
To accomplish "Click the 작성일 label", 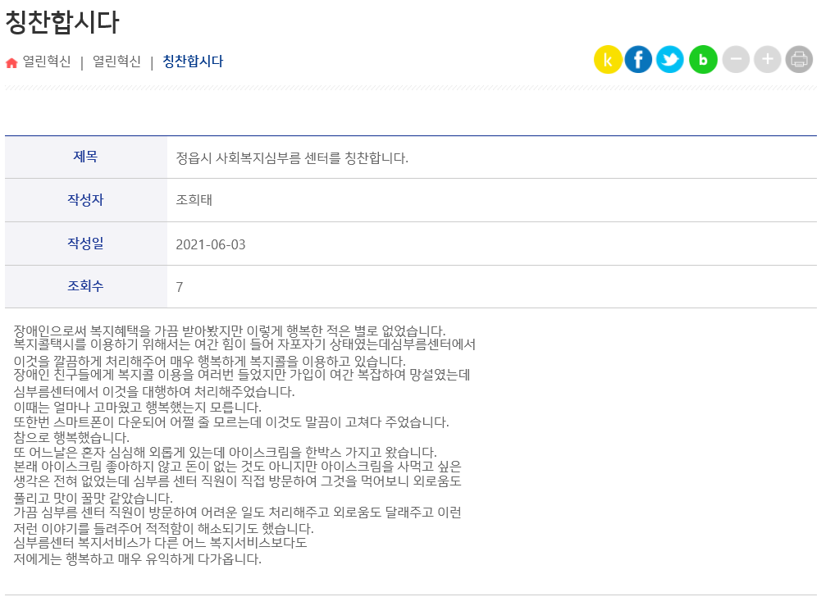I will 85,243.
